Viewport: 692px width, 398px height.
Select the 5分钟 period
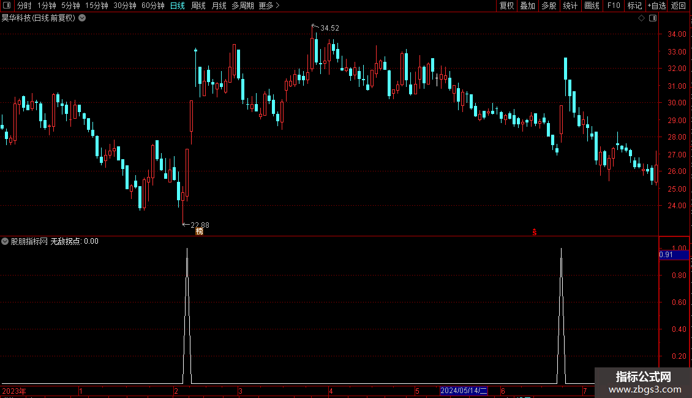(70, 6)
